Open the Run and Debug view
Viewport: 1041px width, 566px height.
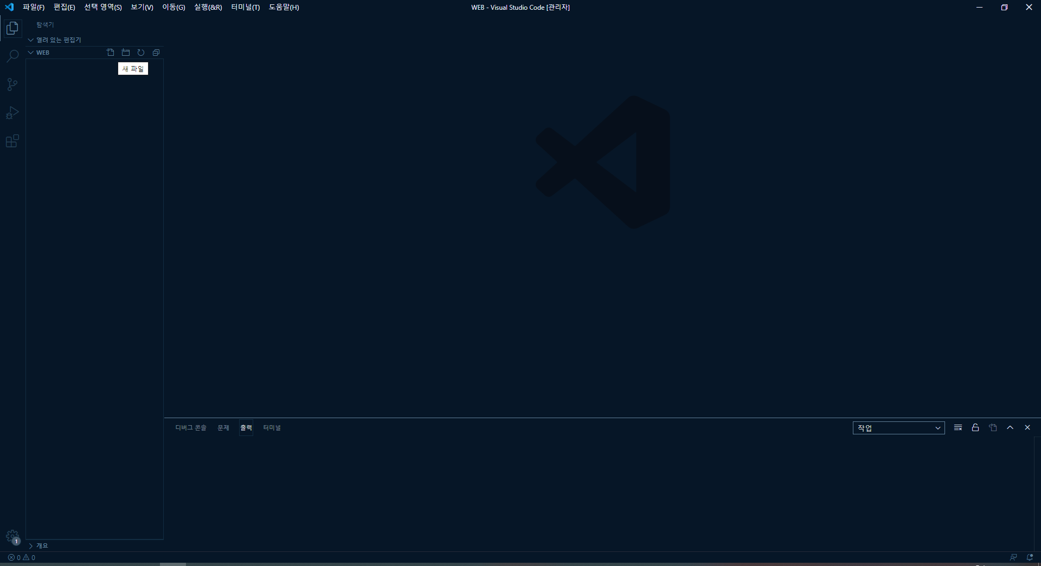(x=12, y=113)
